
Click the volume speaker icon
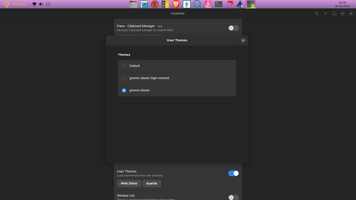pos(41,4)
